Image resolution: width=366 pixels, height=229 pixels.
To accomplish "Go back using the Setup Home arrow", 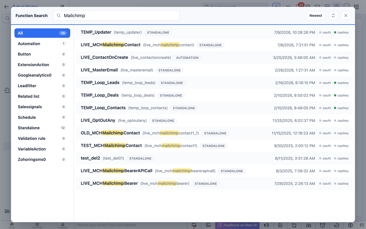I will [6, 7].
